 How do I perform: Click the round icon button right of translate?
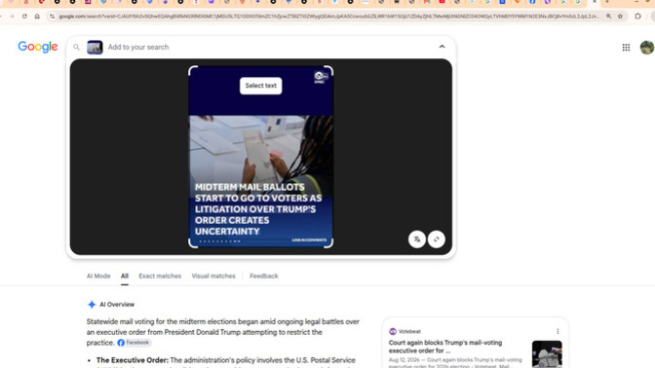point(436,239)
